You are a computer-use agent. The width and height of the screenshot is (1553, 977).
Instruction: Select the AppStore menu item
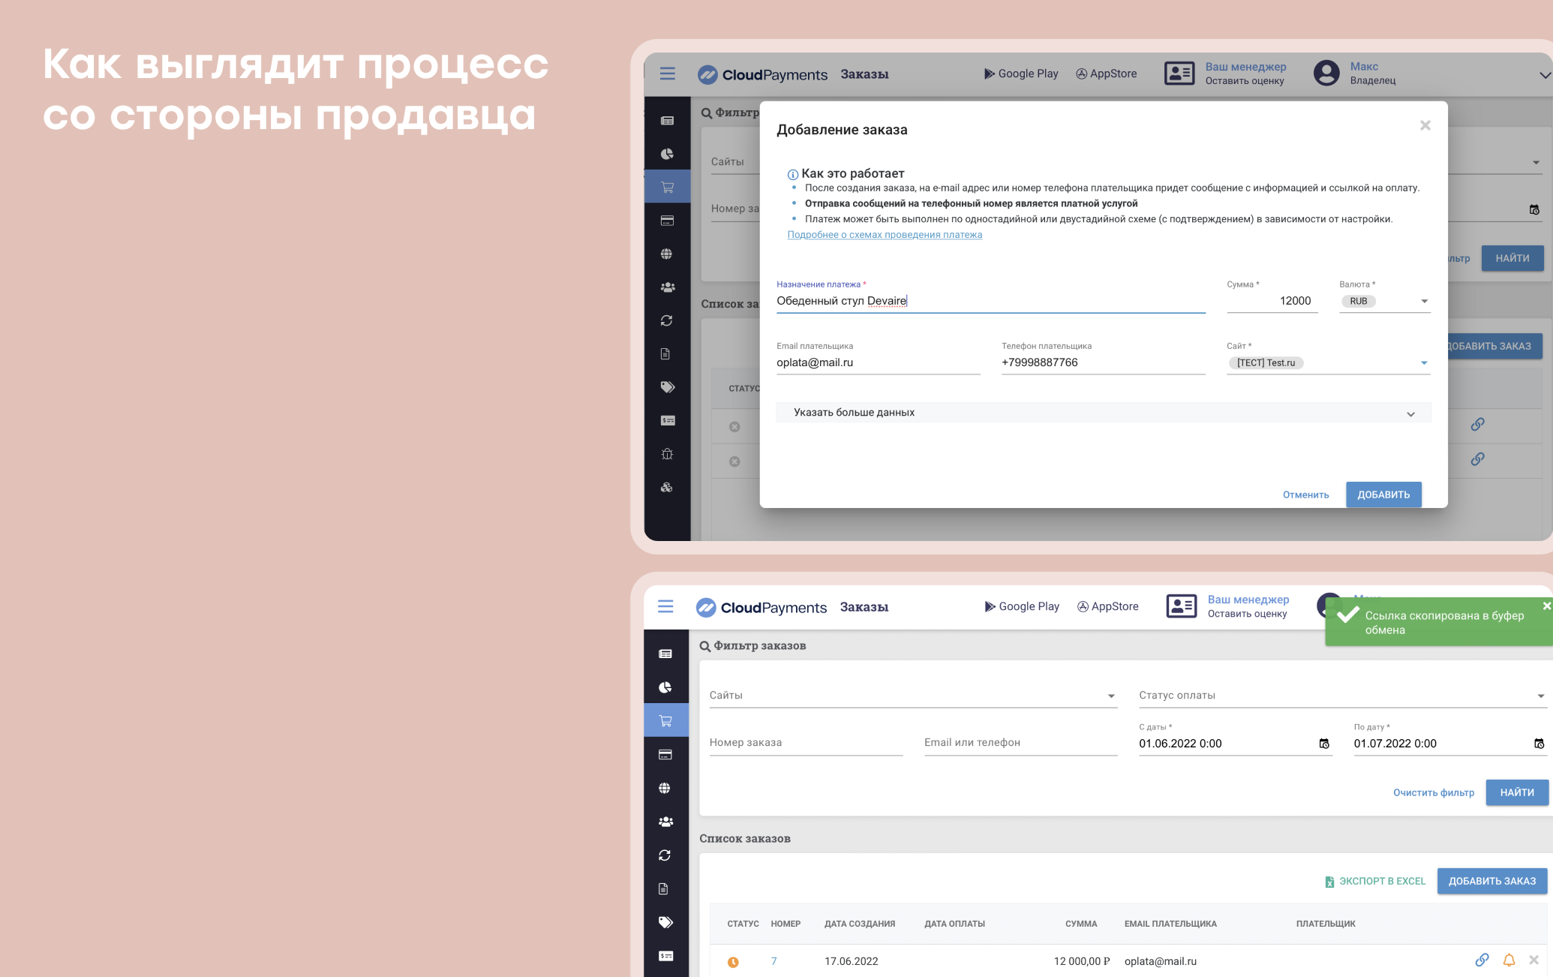click(1107, 72)
